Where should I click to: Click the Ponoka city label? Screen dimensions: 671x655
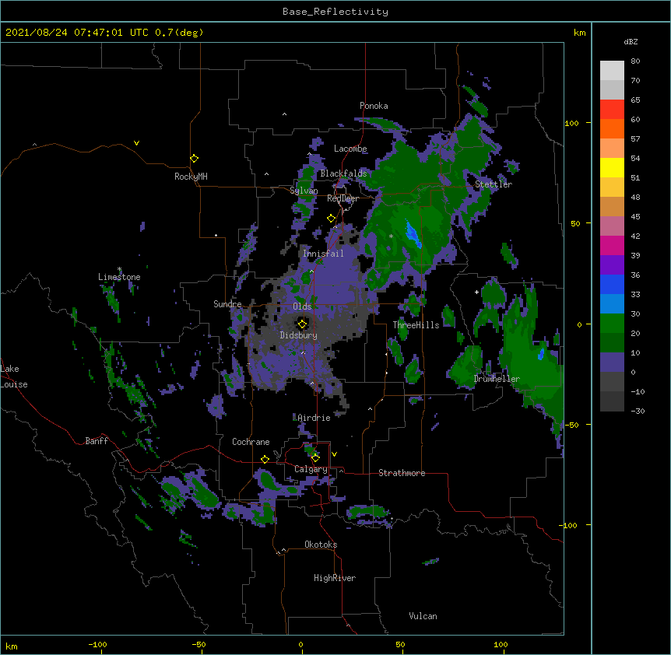(374, 106)
